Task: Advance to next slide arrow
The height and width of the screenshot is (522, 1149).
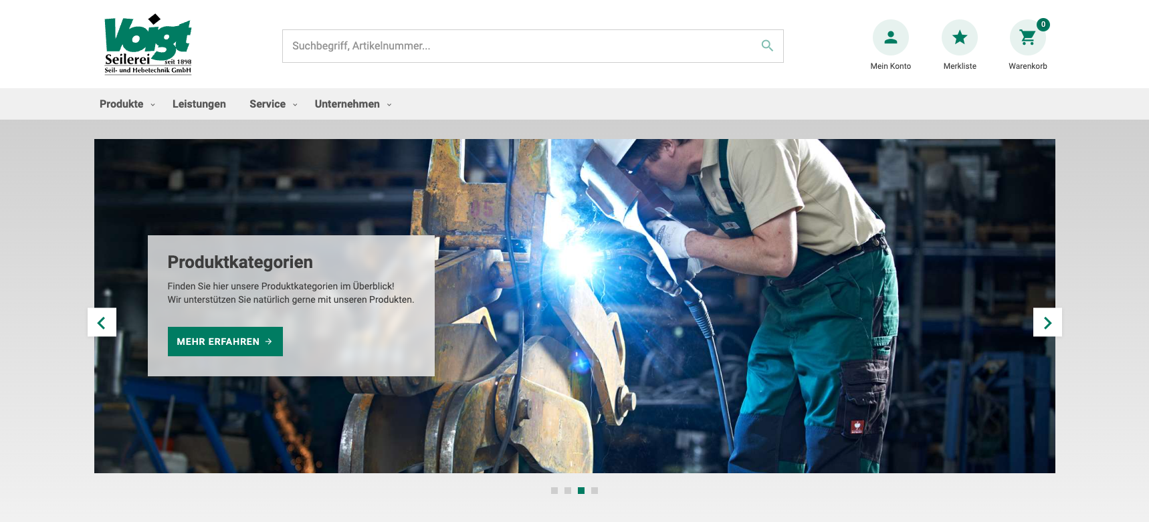Action: [1047, 323]
